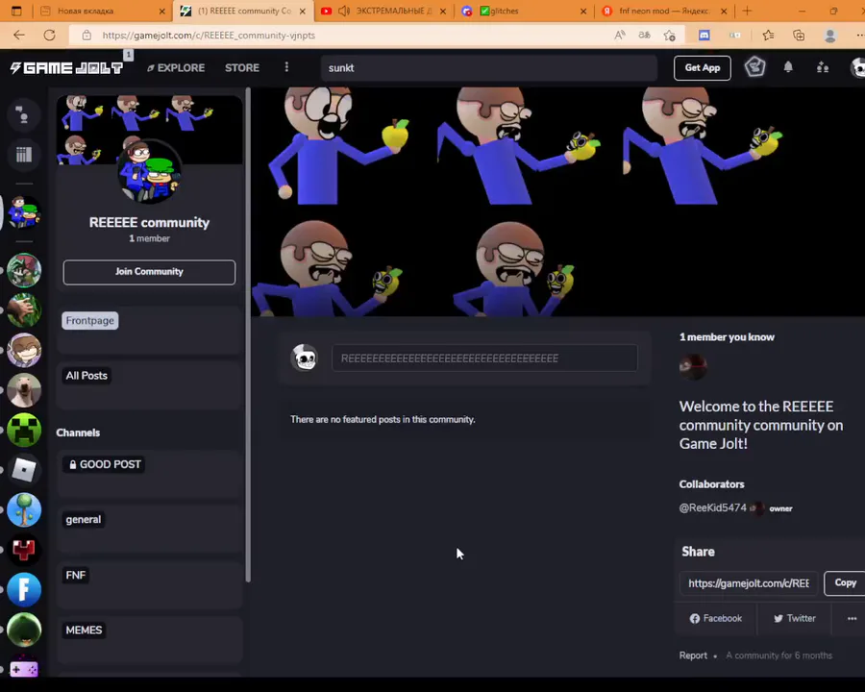This screenshot has width=865, height=692.
Task: Open the brown-haired character community icon
Action: click(x=24, y=350)
